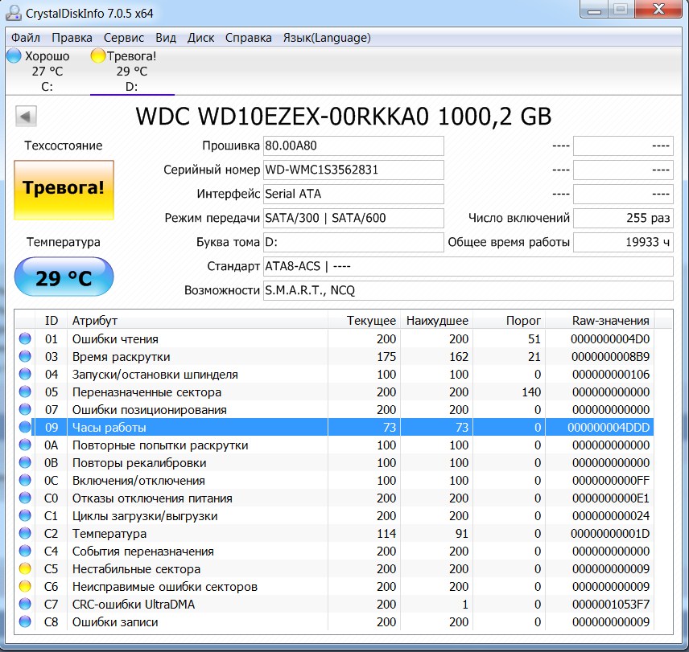Open the Справка menu
The height and width of the screenshot is (652, 689).
click(248, 38)
